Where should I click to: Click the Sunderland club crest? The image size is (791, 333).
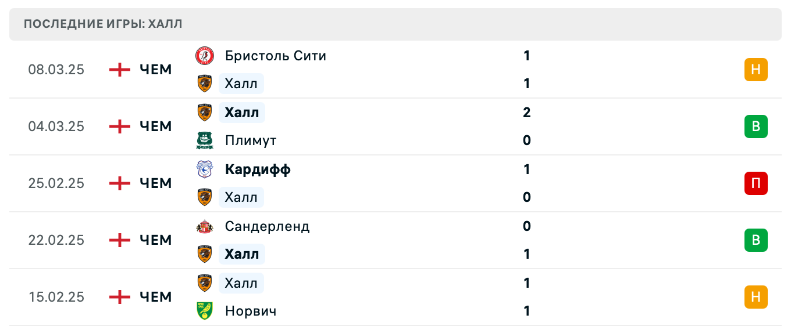(x=204, y=226)
